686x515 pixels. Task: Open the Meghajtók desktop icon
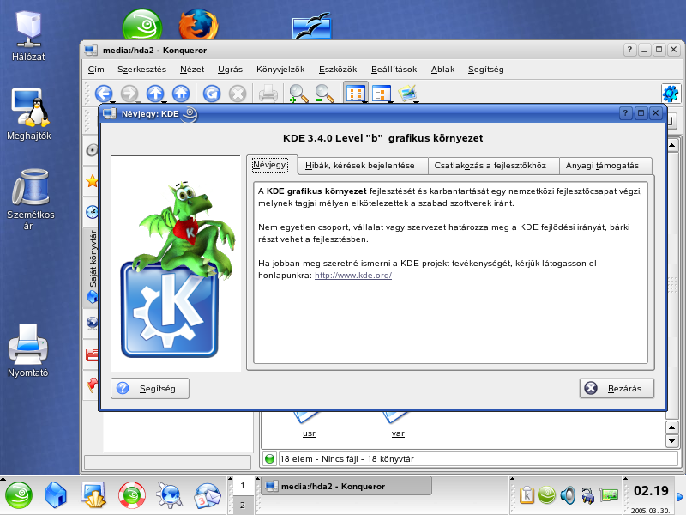pyautogui.click(x=29, y=114)
